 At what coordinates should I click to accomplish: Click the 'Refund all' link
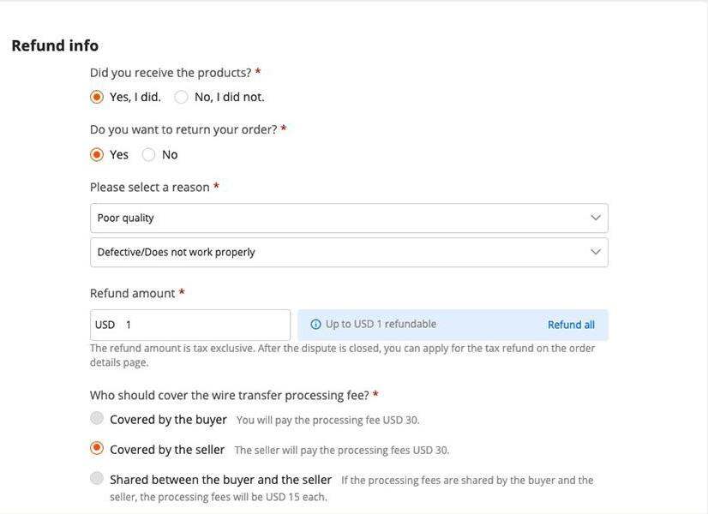[x=571, y=325]
